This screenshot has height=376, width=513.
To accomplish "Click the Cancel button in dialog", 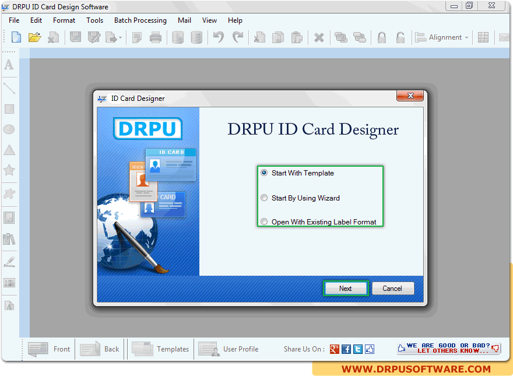I will point(392,289).
